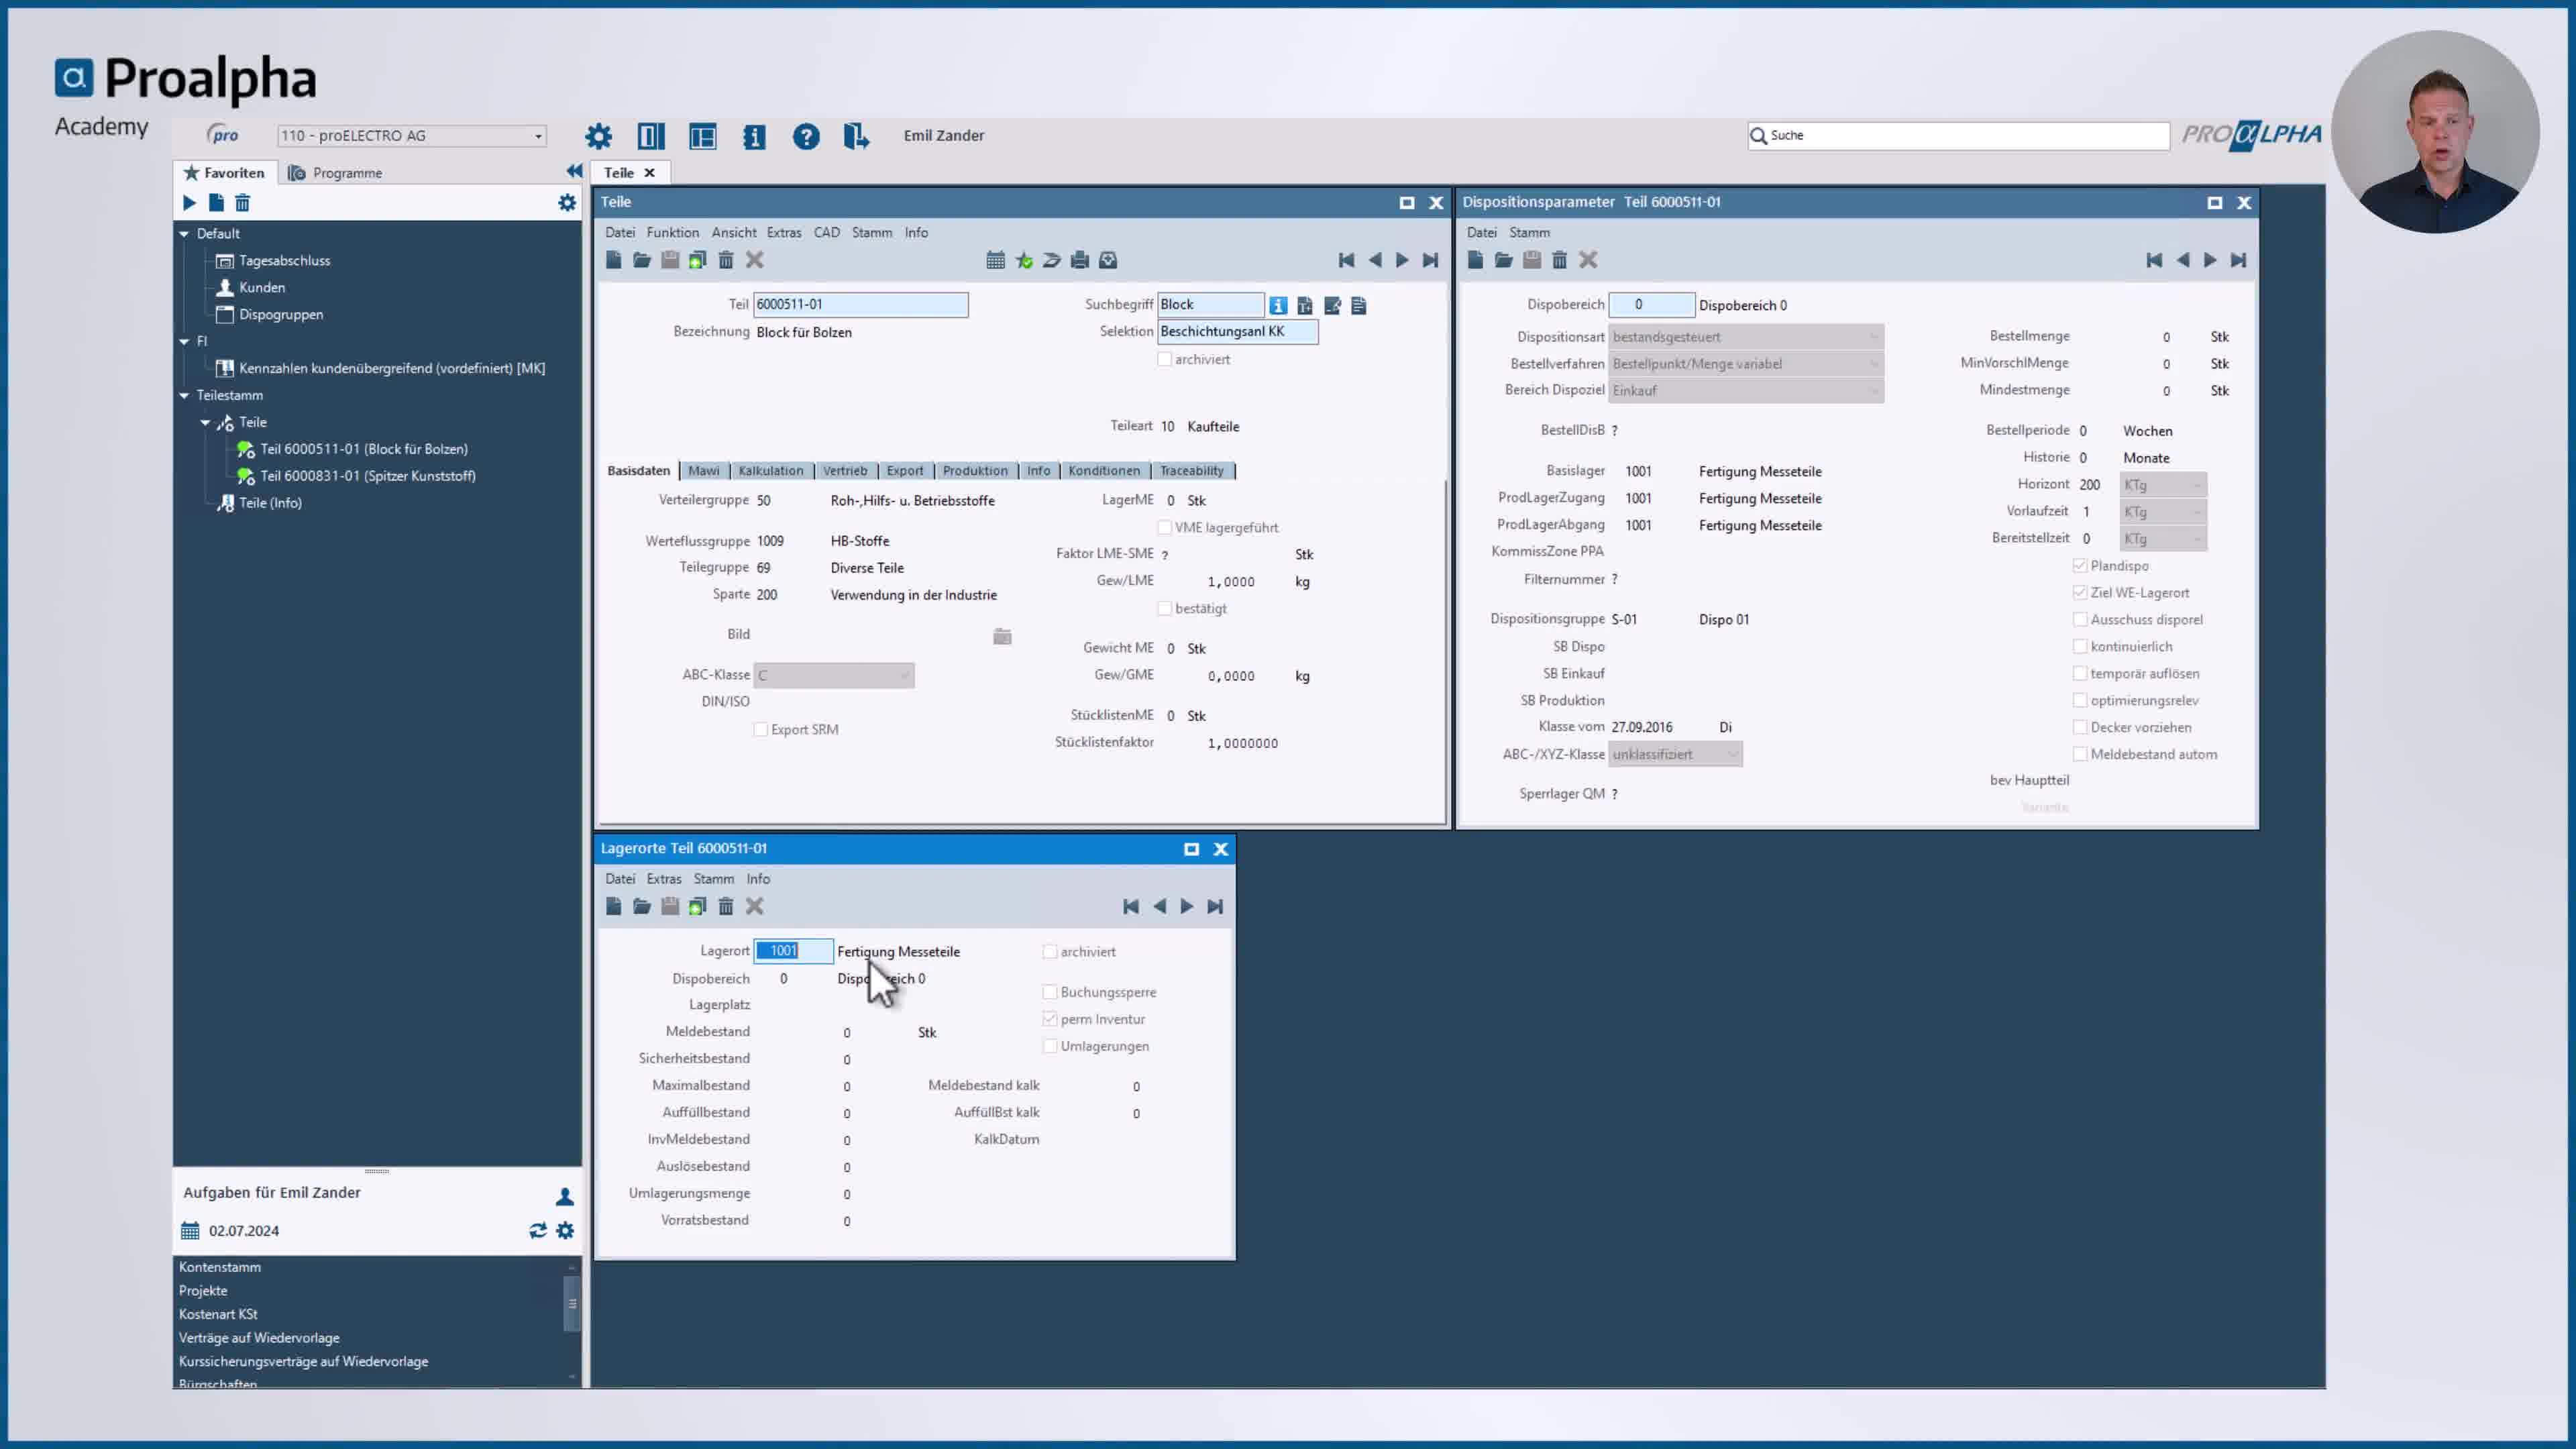Open the Dispositionsart dropdown
2576x1449 pixels.
coord(1746,337)
